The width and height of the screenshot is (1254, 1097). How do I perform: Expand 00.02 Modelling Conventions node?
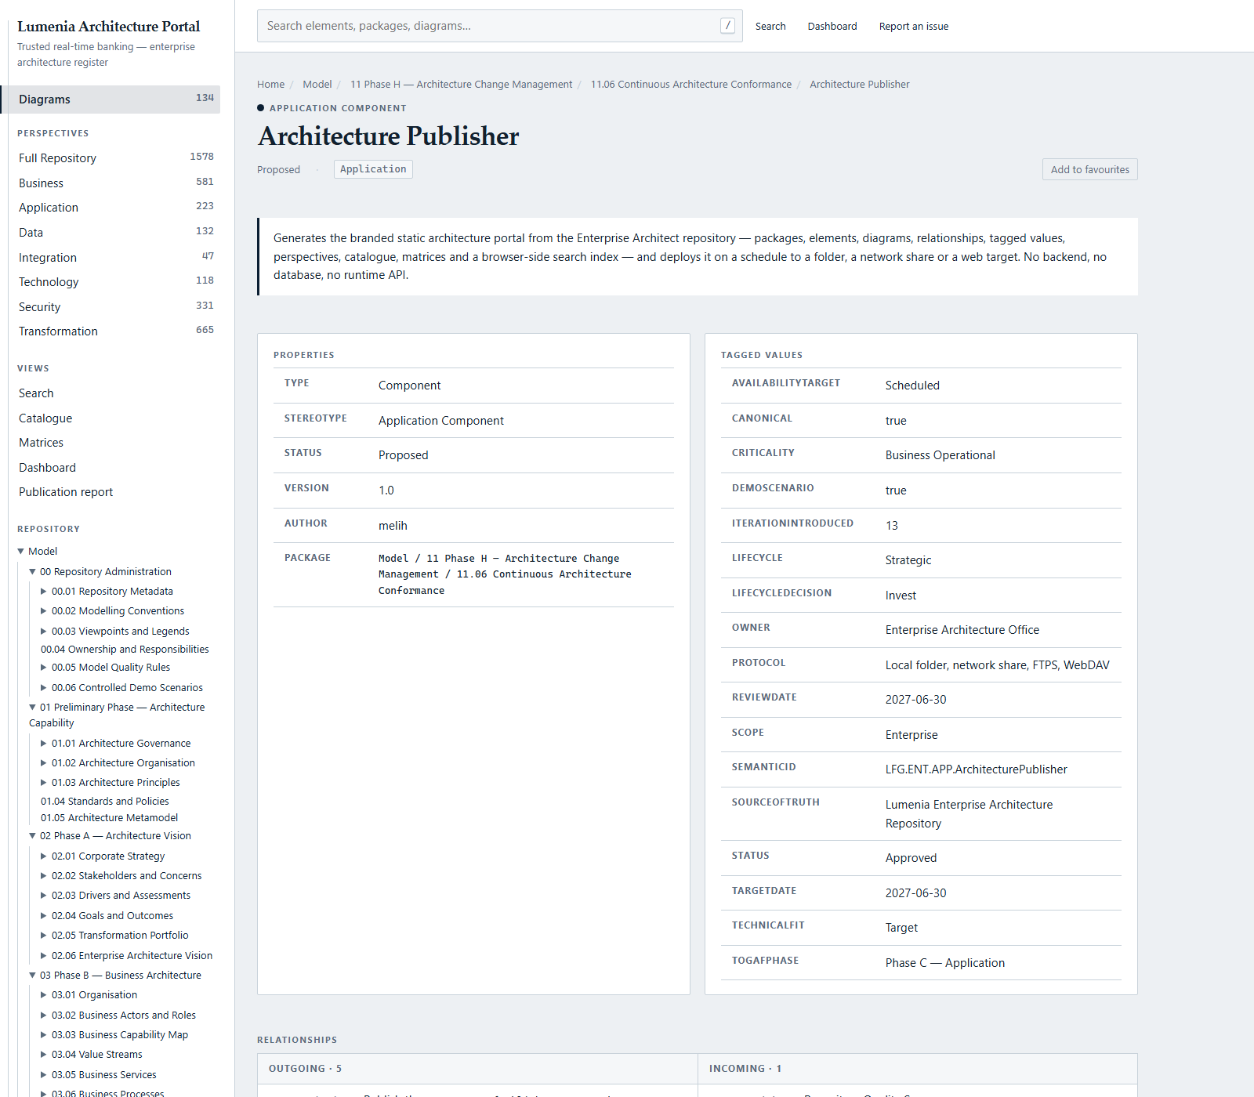click(x=44, y=611)
